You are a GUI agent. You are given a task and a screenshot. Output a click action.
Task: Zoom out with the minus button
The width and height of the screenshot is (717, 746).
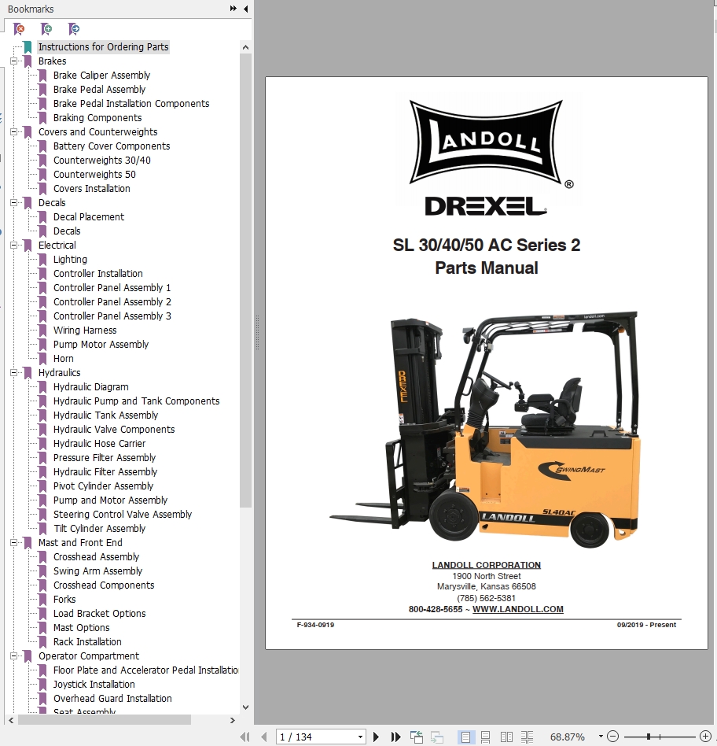(613, 737)
